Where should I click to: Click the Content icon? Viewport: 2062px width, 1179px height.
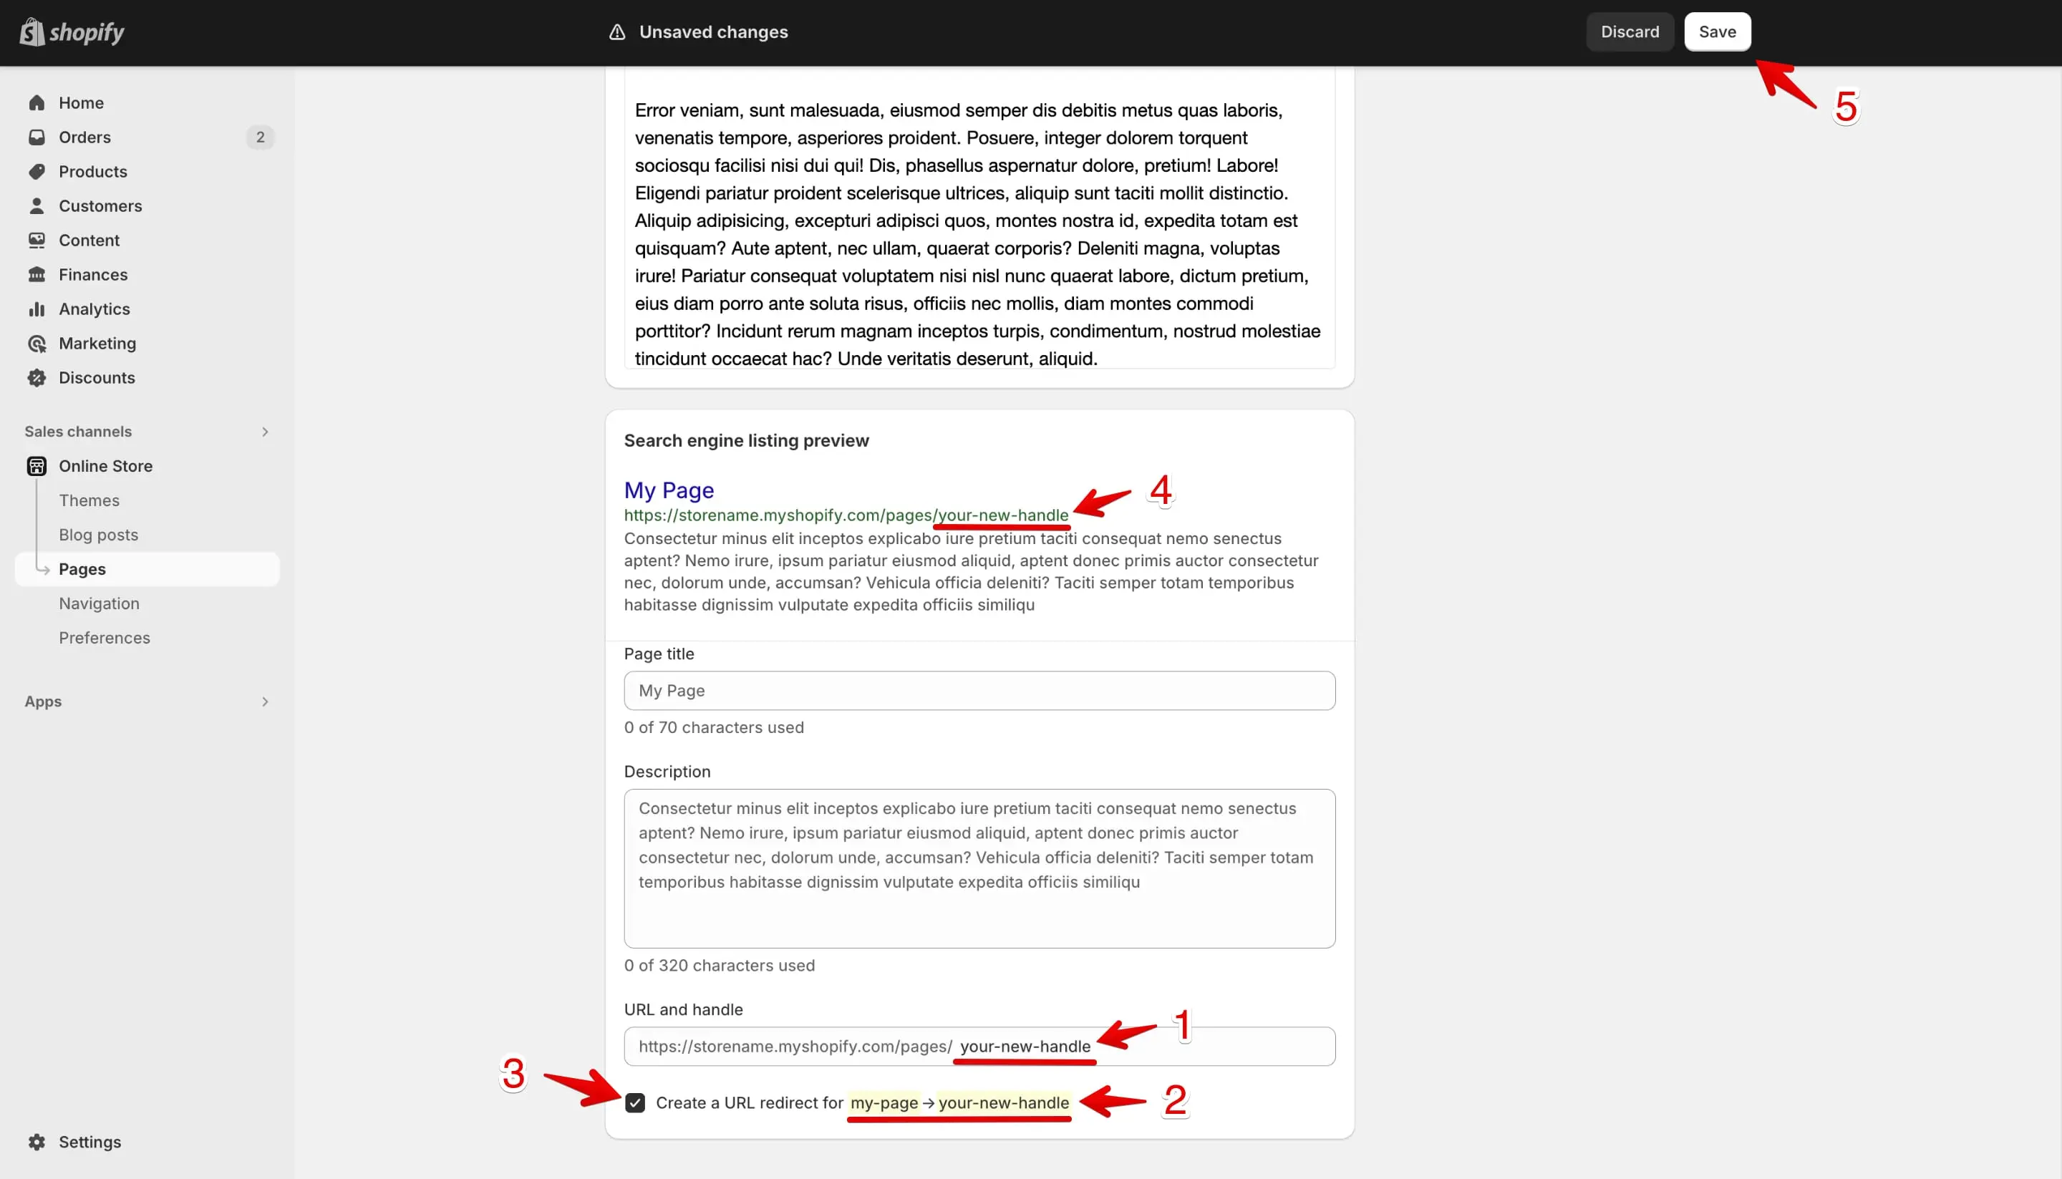tap(37, 241)
